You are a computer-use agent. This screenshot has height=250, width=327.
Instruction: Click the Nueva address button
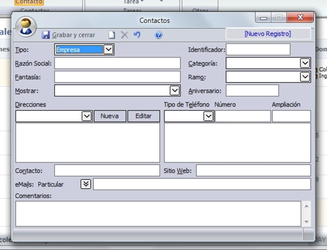pos(110,116)
